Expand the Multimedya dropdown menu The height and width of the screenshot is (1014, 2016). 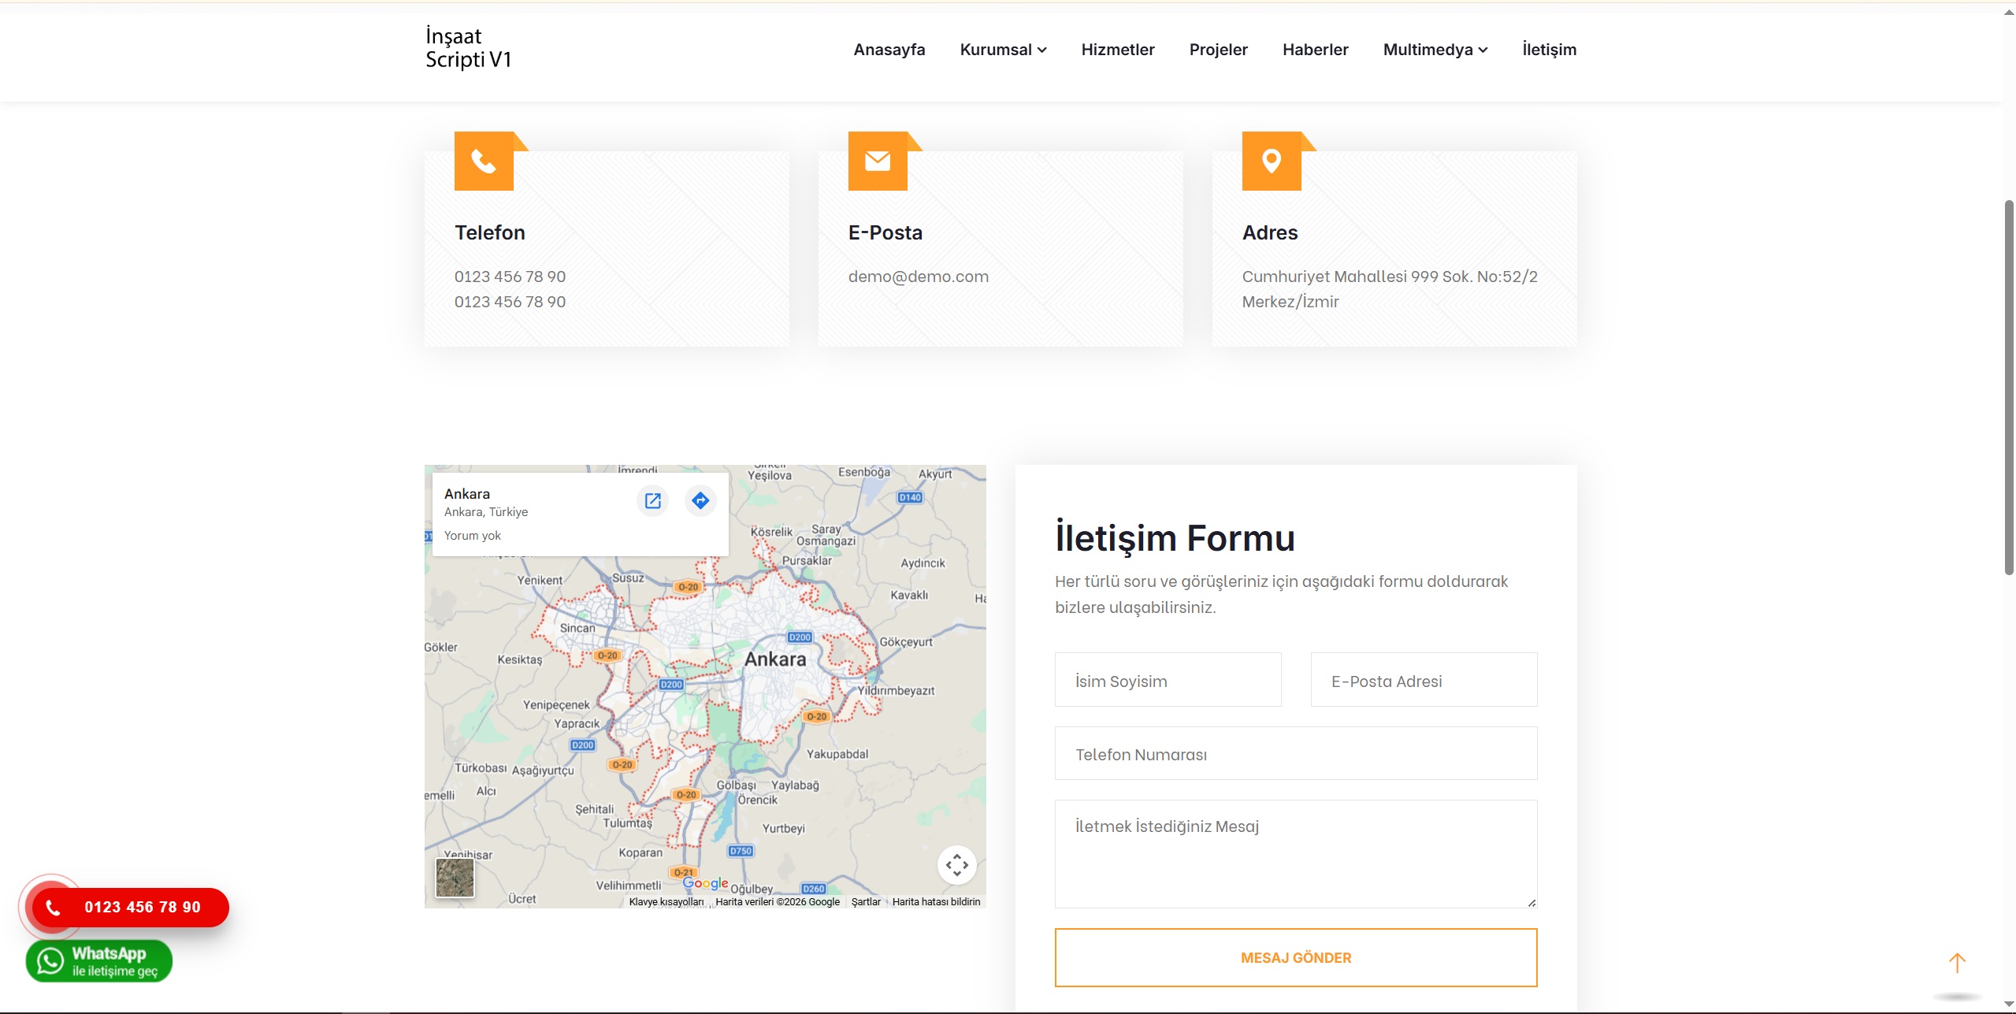1435,50
